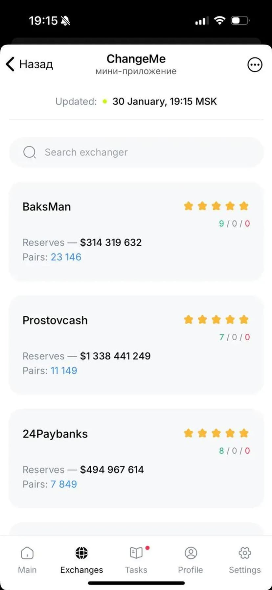The image size is (272, 590).
Task: Open Prostovcash pairs count 11 149
Action: 64,371
